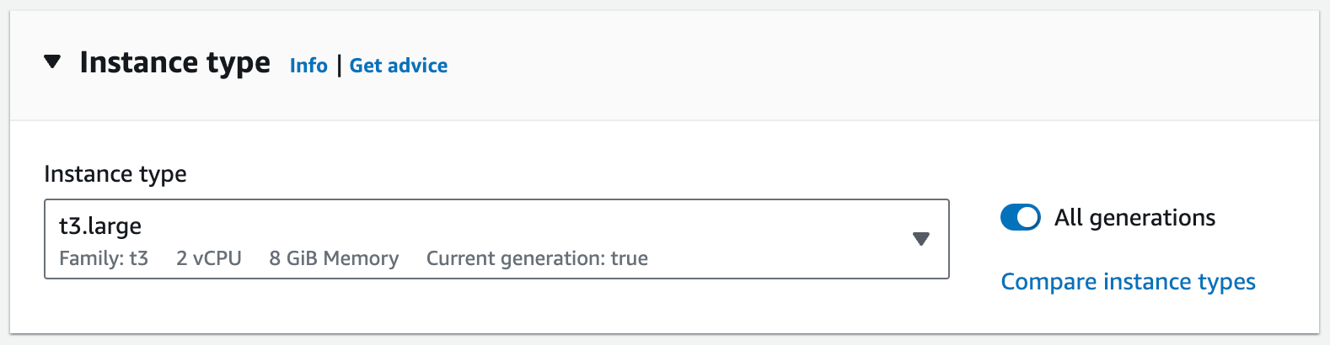Click the Instance type field label
The height and width of the screenshot is (345, 1330).
pos(115,174)
